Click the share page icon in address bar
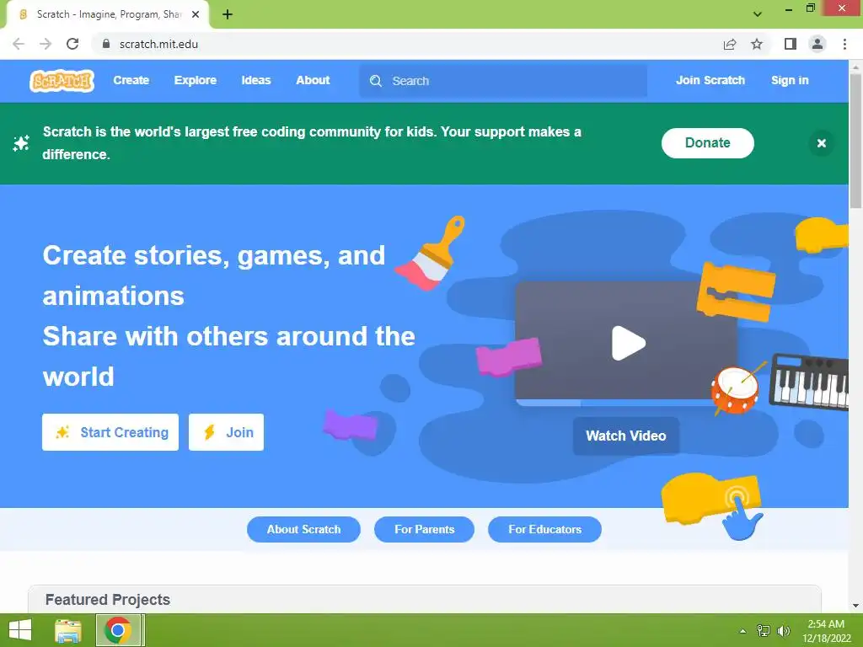 point(730,44)
